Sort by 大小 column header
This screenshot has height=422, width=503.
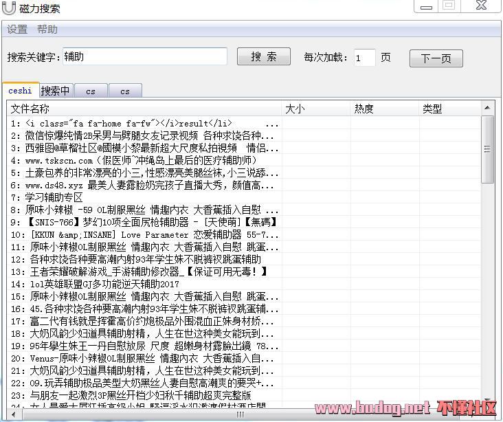click(x=316, y=109)
